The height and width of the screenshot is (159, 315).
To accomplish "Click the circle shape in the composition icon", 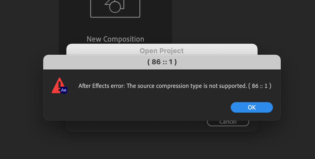I will [x=115, y=6].
